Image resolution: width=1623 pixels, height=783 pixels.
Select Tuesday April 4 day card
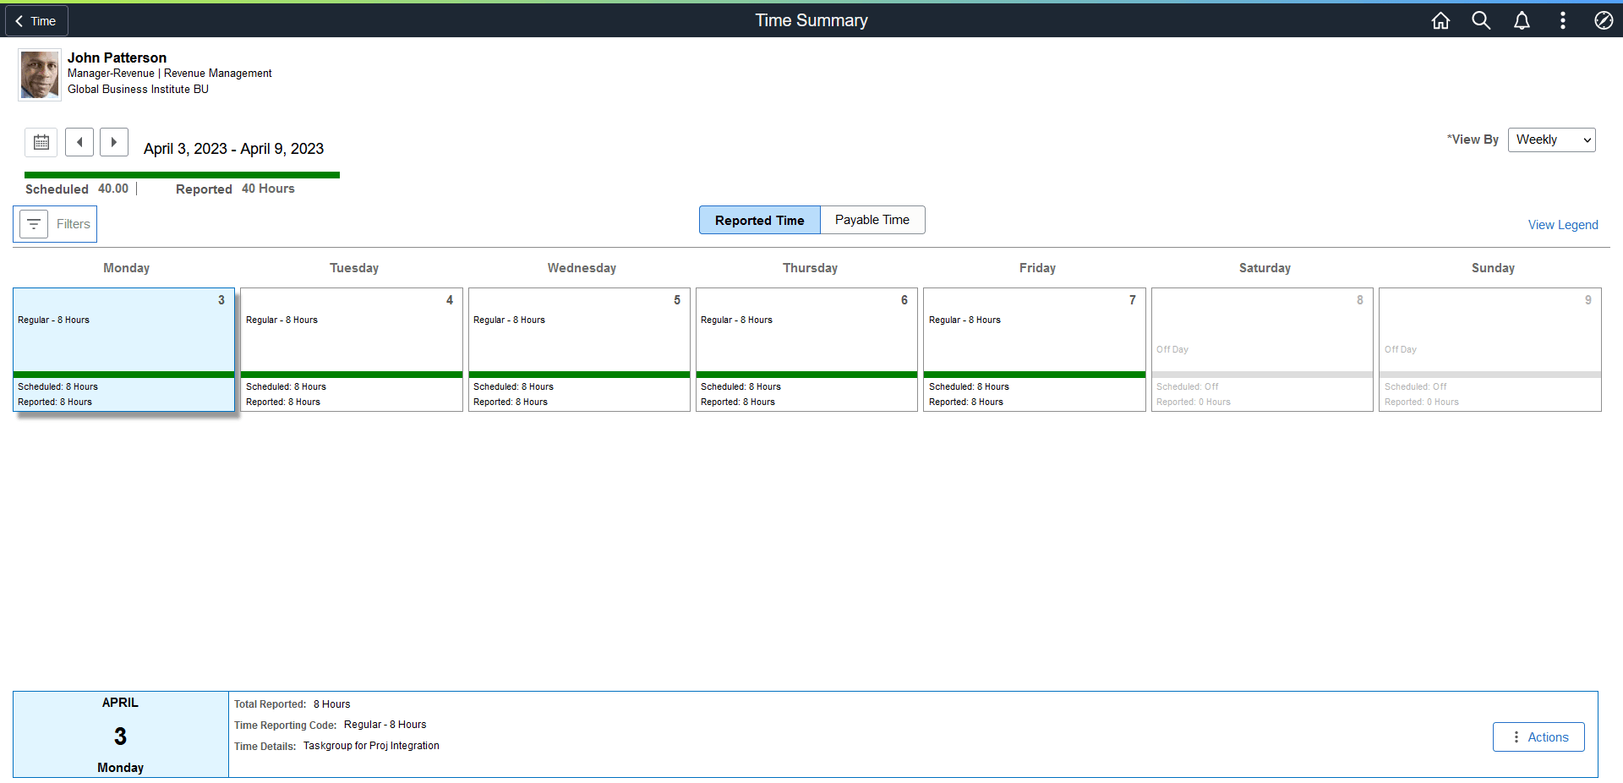tap(352, 350)
